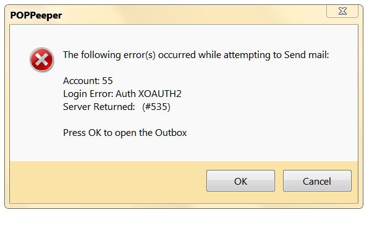Screen dimensions: 385x236
Task: Click 'Send mail:' at end of heading
Action: click(x=307, y=55)
